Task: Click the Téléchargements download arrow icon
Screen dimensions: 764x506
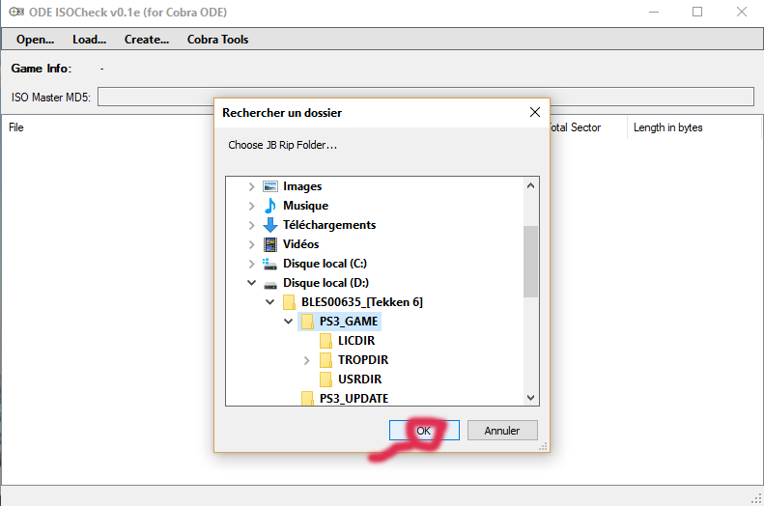Action: [x=270, y=225]
